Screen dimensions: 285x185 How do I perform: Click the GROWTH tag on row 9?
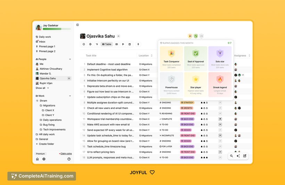pos(187,108)
